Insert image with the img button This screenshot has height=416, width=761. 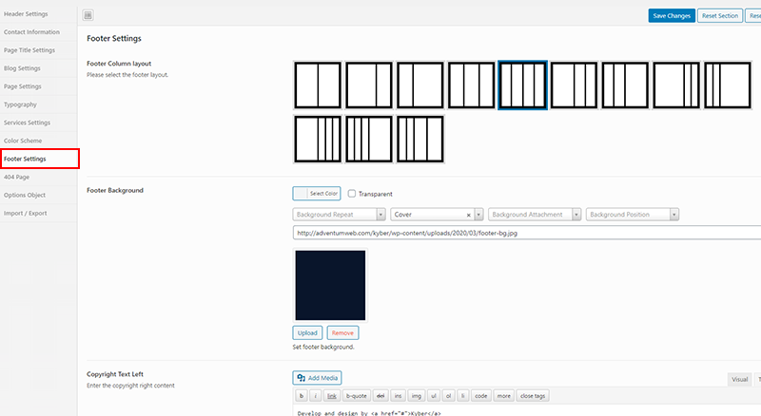pyautogui.click(x=417, y=396)
